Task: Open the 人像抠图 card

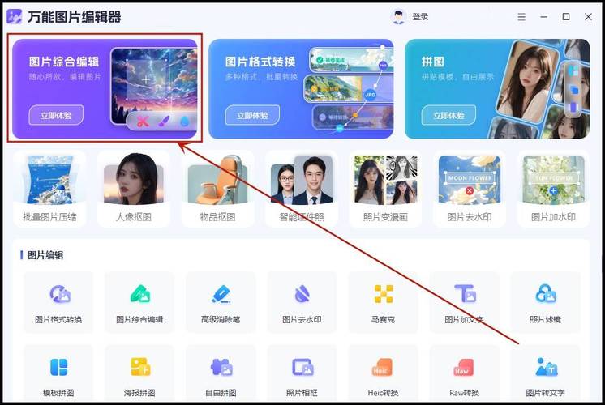Action: 134,189
